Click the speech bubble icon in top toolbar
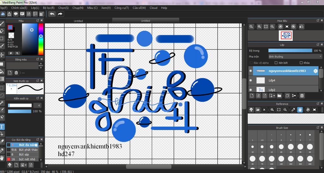Viewport: 324px width, 173px height. point(16,14)
